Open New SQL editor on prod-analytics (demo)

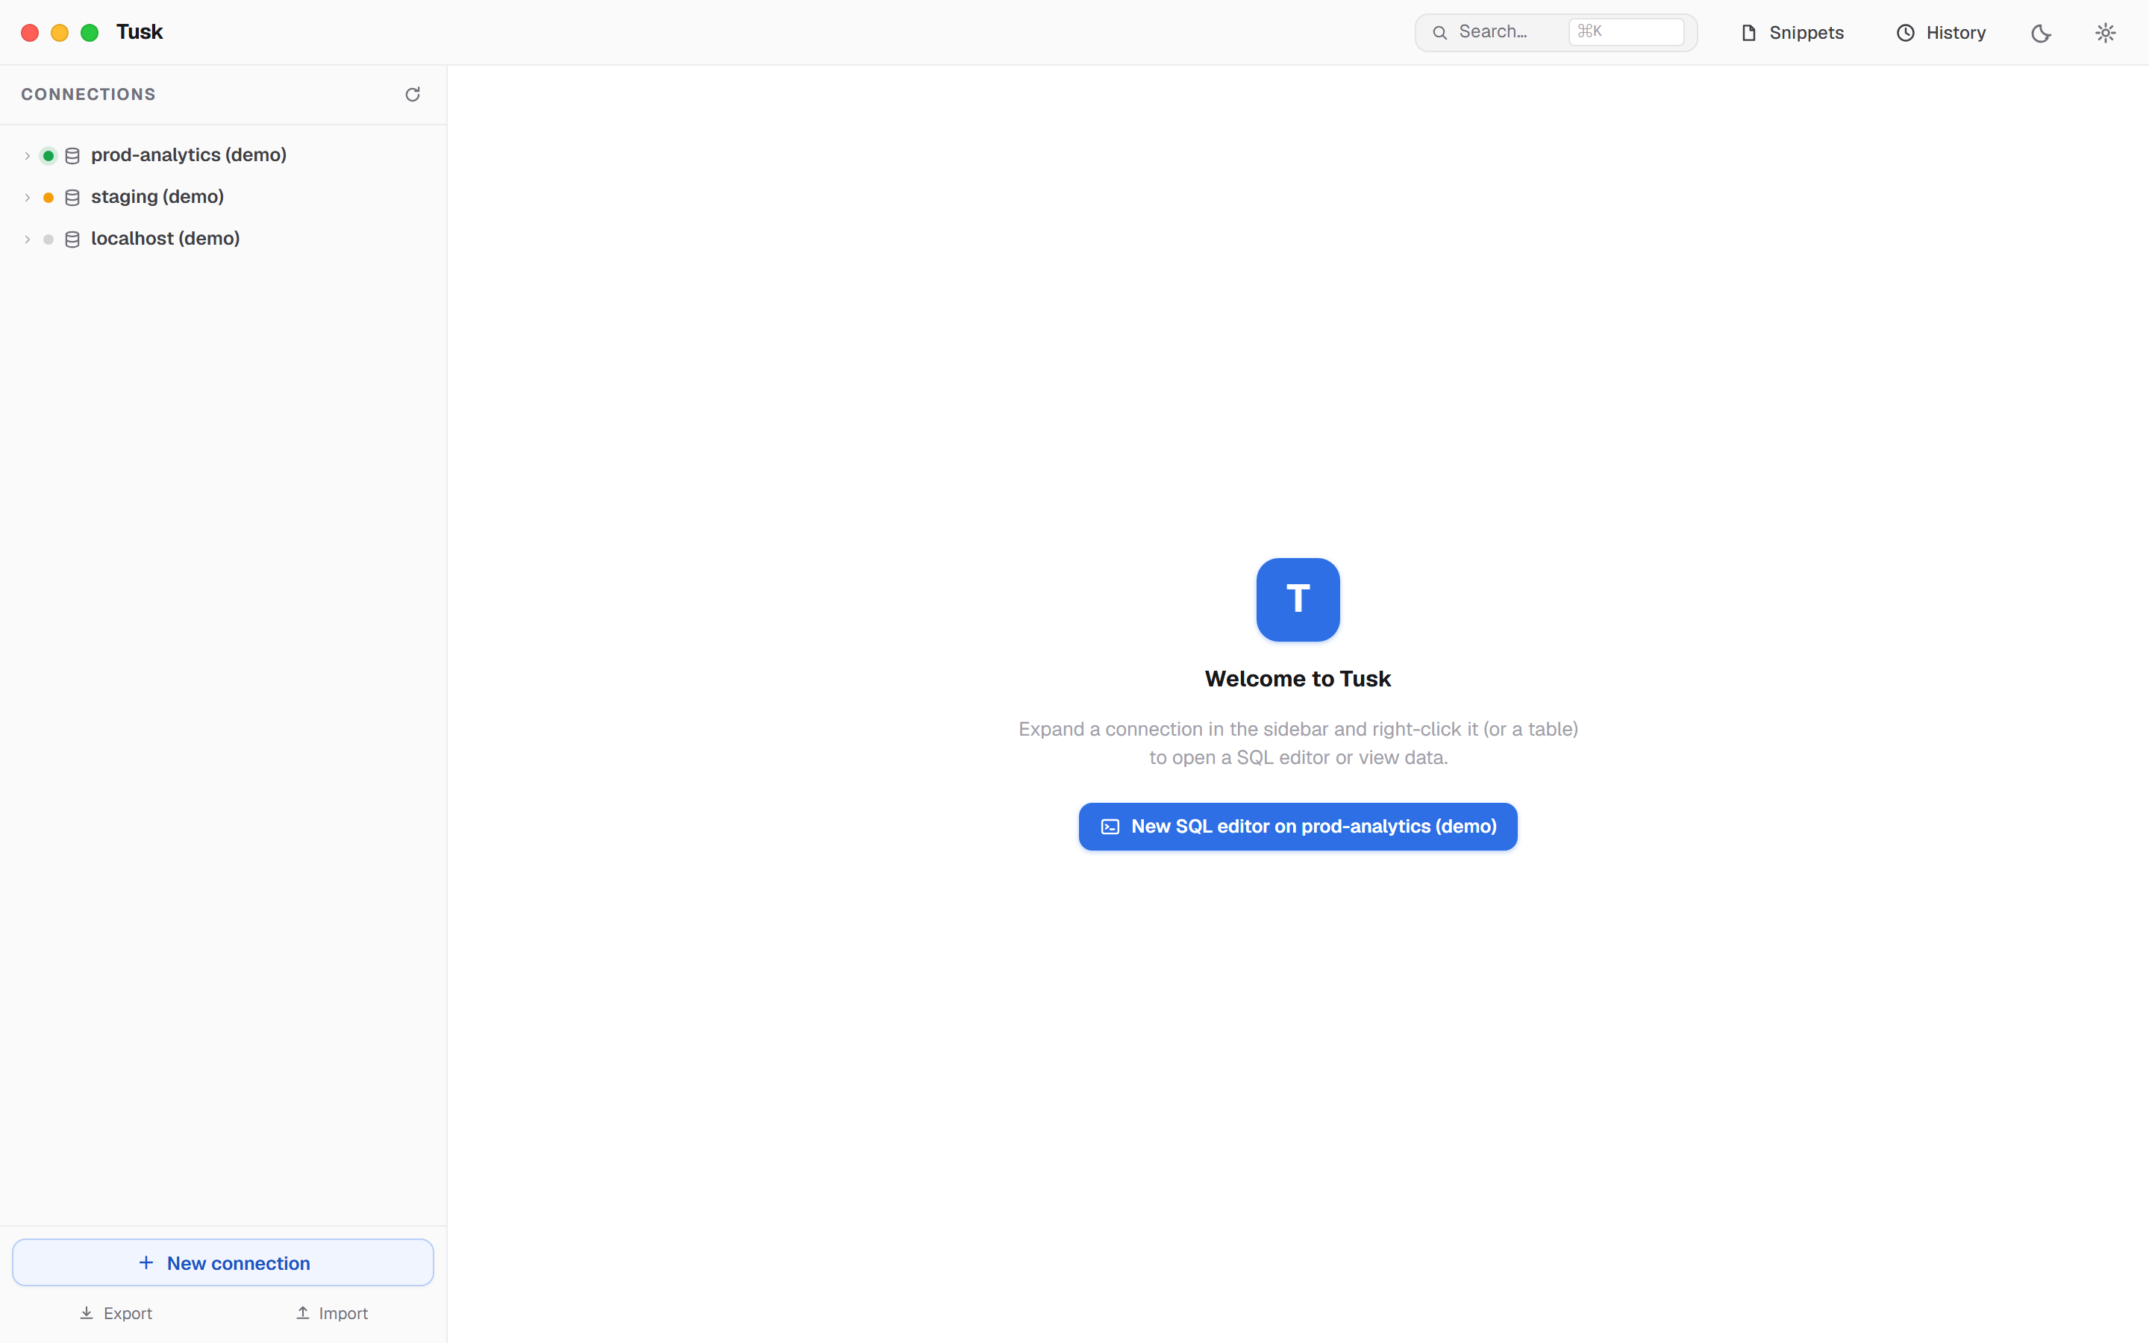(x=1298, y=827)
